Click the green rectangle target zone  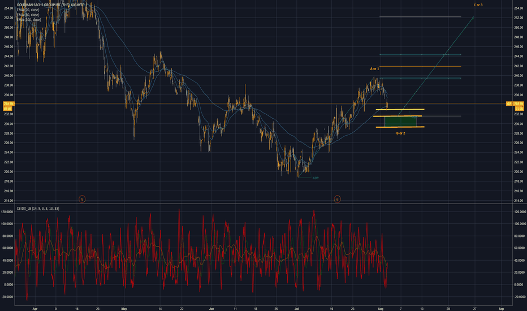tap(401, 122)
